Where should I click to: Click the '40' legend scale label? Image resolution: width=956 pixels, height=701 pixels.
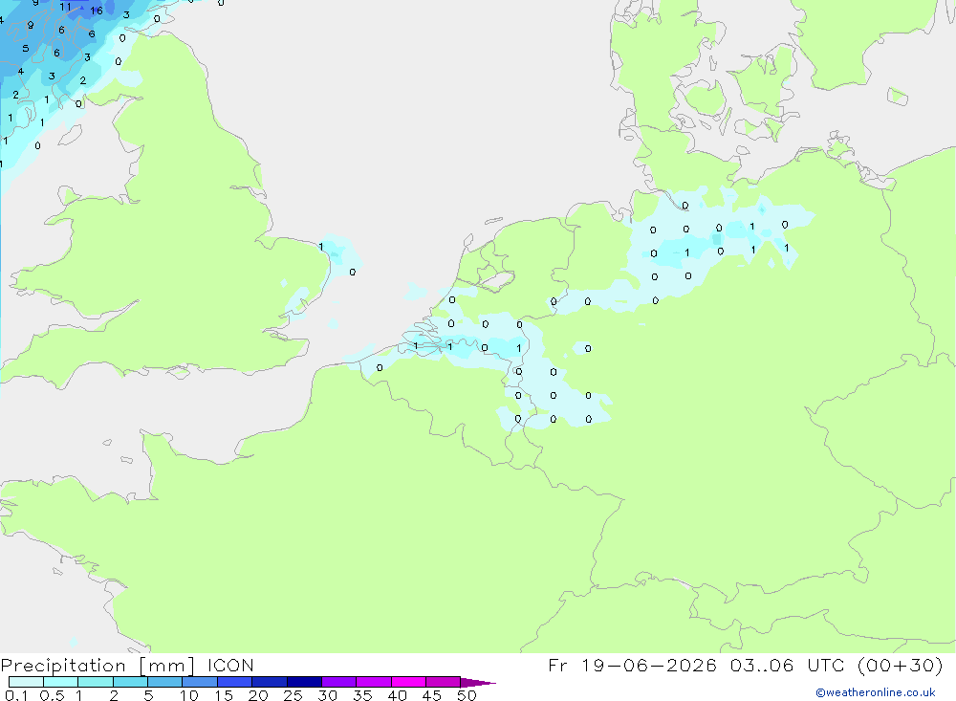click(398, 695)
